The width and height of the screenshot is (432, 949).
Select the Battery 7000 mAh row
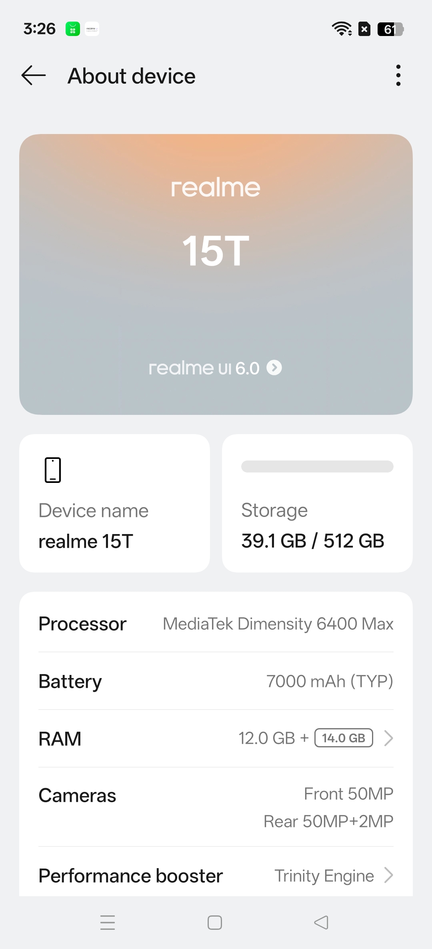pos(216,681)
